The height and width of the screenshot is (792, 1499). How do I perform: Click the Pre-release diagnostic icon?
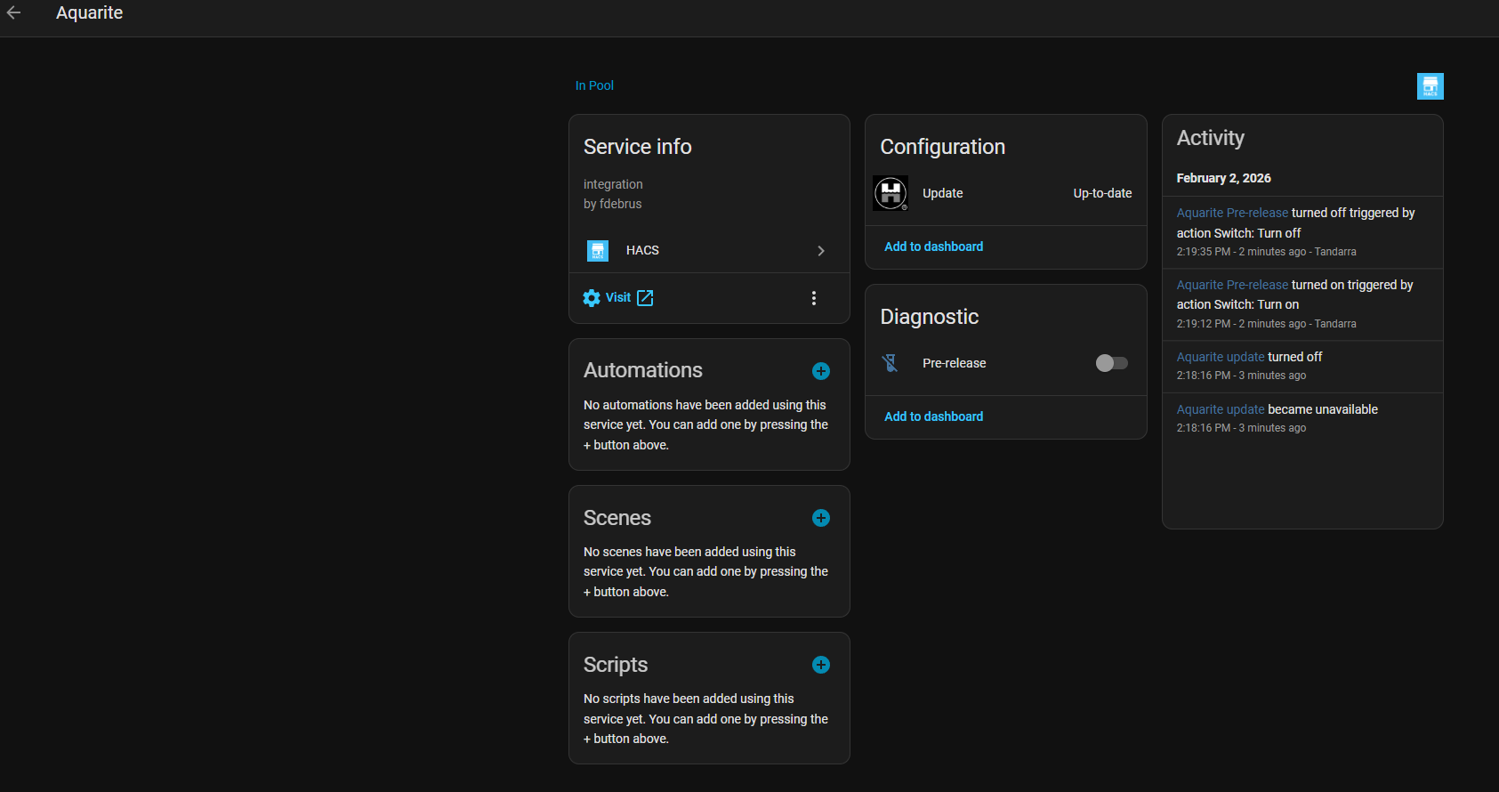tap(891, 363)
